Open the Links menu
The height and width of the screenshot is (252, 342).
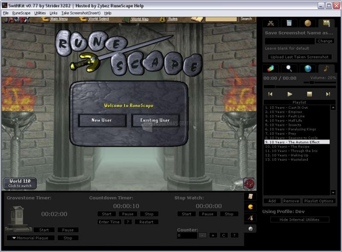pos(53,13)
